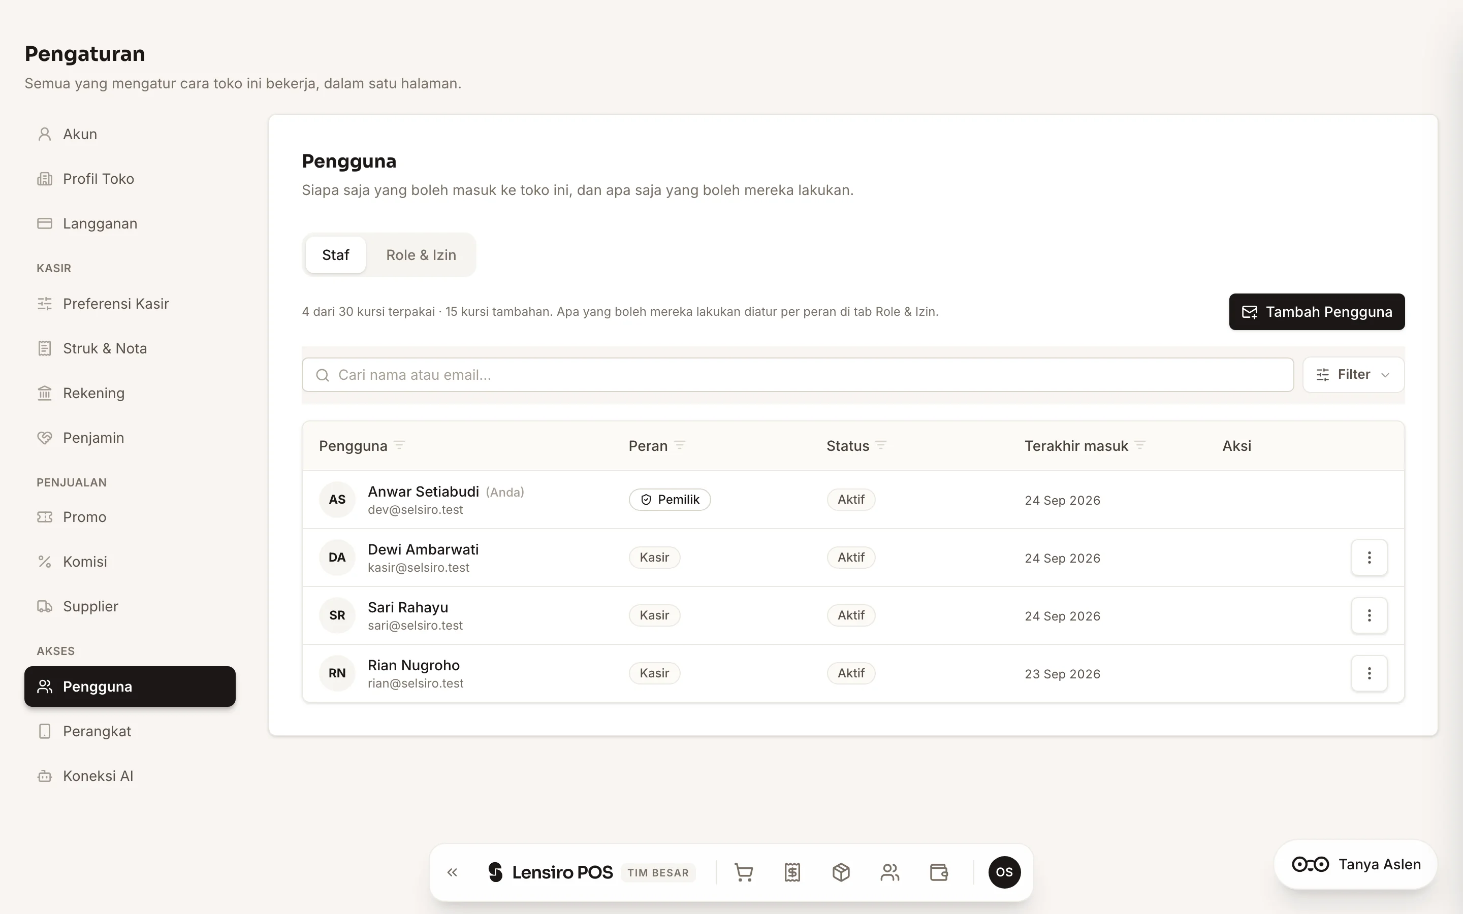Sort by Terakhir masuk column filter icon

(x=1139, y=445)
